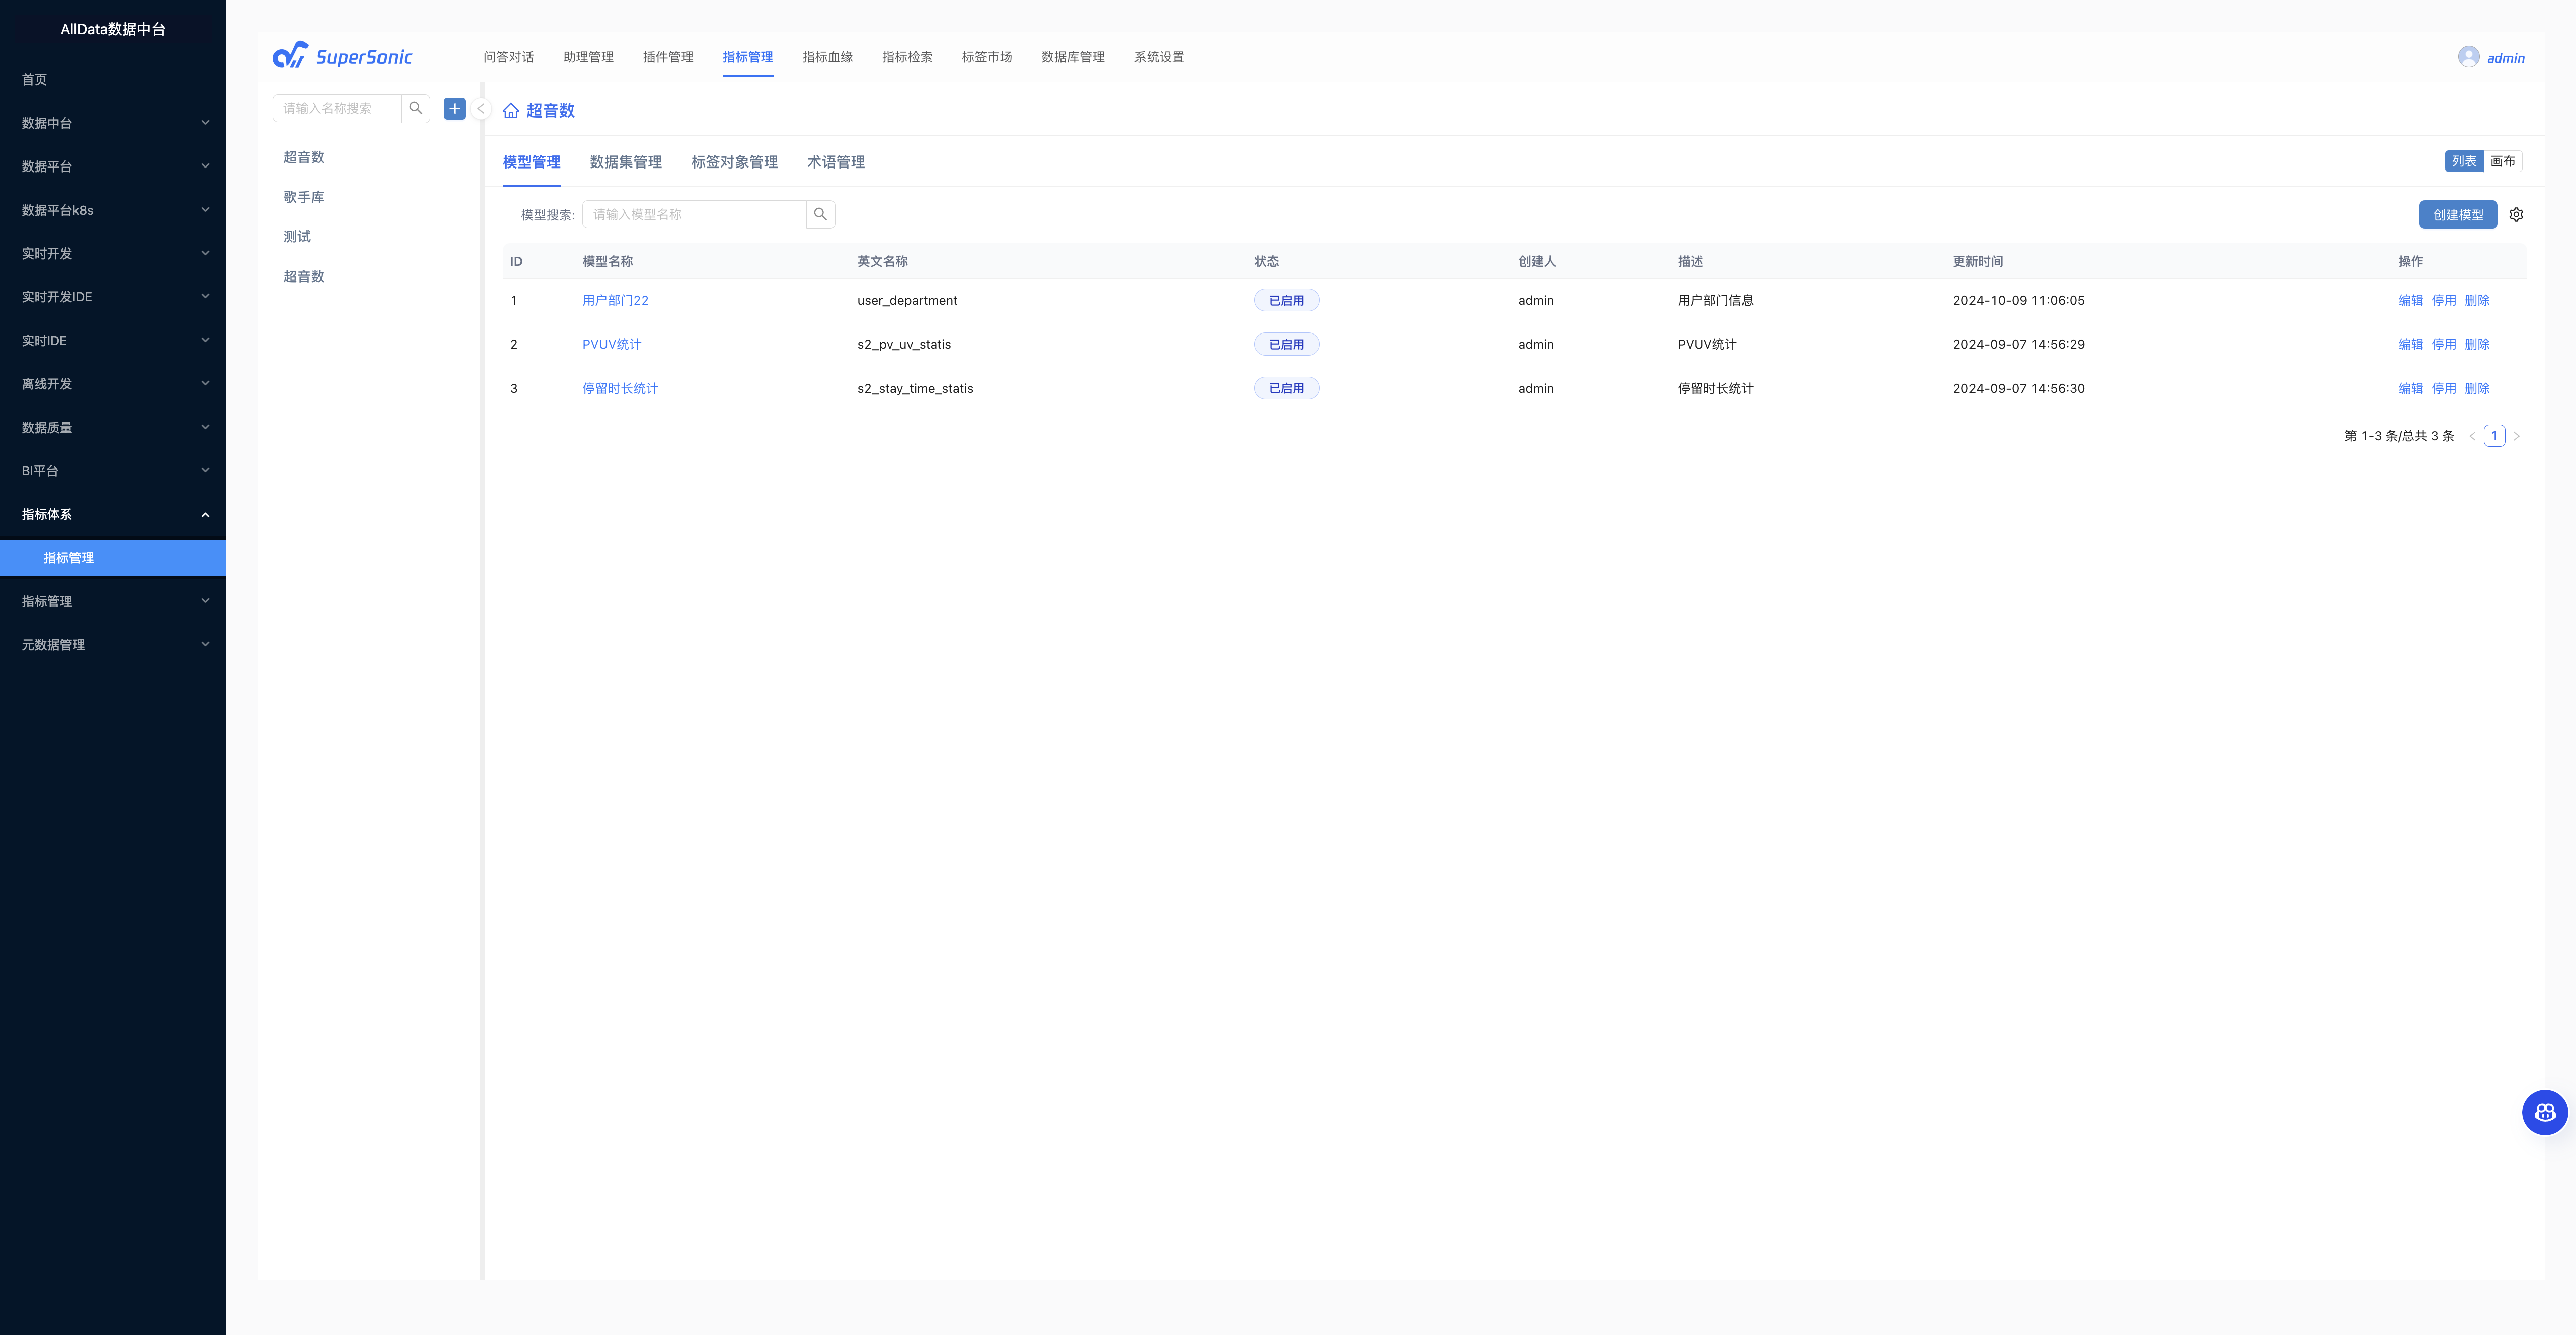Open the 用户部门22 model link
Screen dimensions: 2576x1335
(x=615, y=300)
